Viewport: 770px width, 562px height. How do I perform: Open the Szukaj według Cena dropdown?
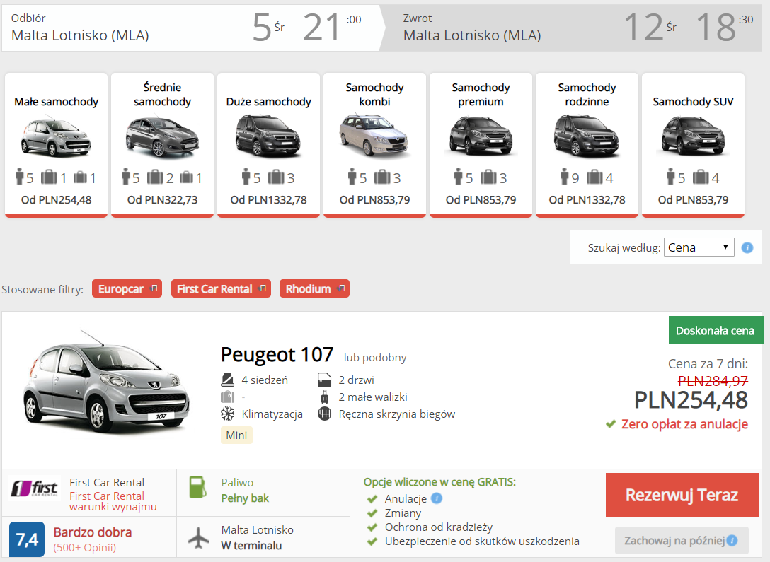pyautogui.click(x=699, y=247)
